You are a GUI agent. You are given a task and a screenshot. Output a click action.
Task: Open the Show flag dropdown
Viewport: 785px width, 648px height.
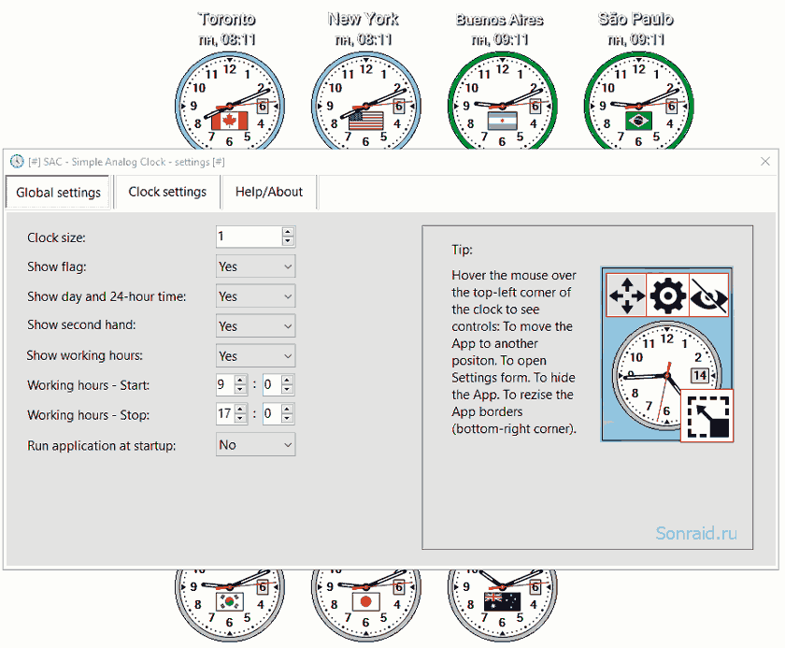(256, 266)
